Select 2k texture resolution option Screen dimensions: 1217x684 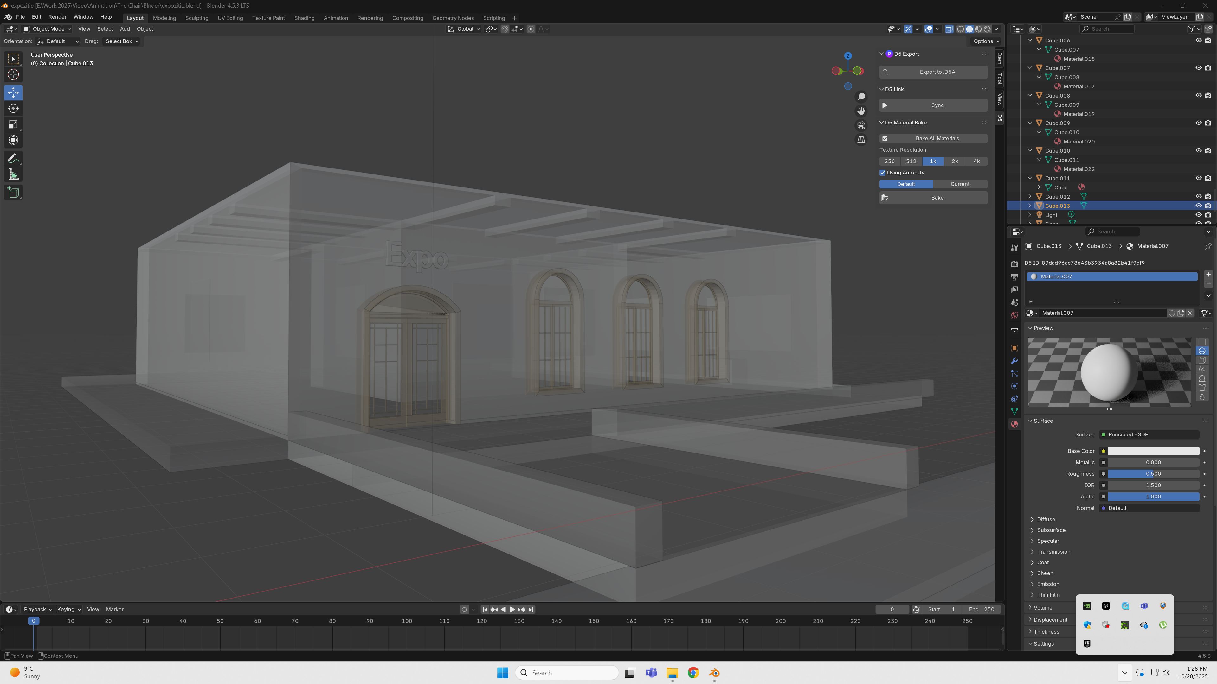pos(954,161)
